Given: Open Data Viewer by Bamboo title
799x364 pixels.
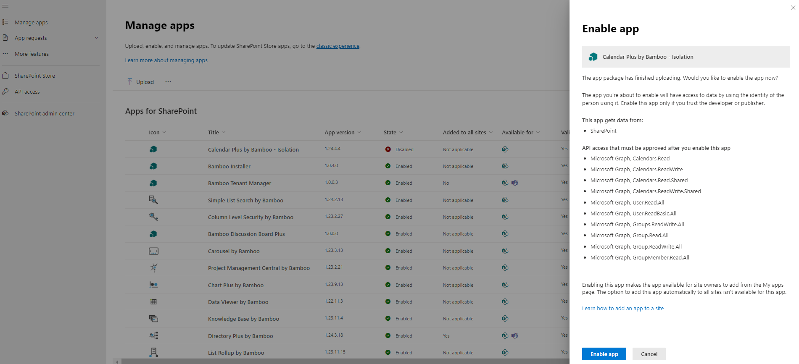Looking at the screenshot, I should (238, 302).
